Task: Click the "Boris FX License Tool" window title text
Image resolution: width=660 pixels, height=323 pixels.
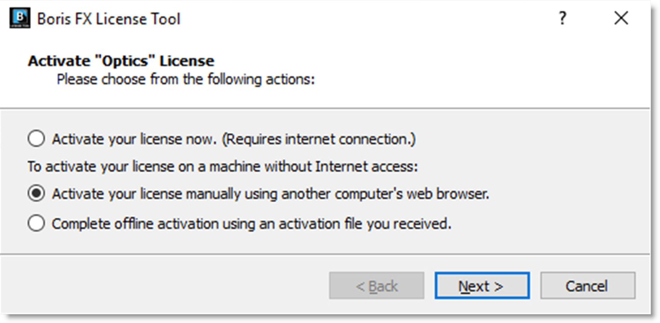Action: tap(109, 19)
